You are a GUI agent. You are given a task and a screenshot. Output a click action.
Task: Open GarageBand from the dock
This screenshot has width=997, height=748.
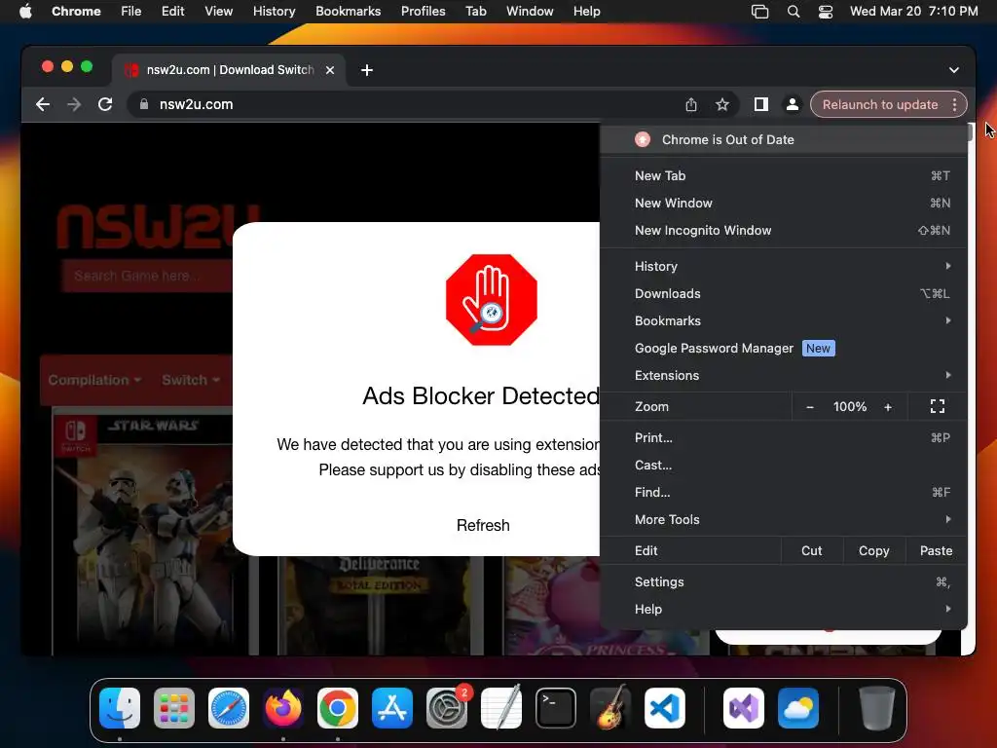610,708
